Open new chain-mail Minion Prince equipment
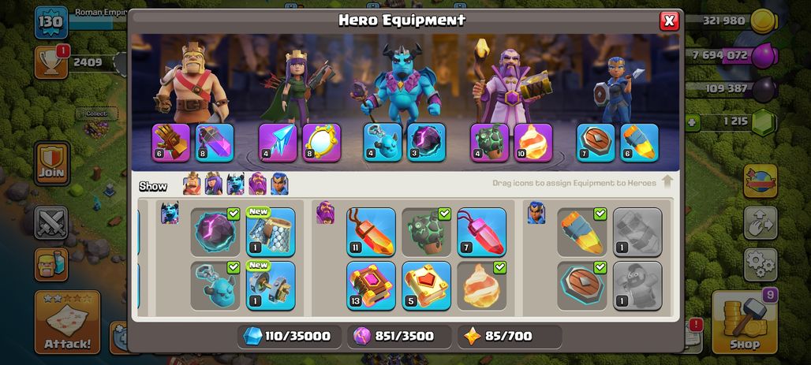Image resolution: width=811 pixels, height=365 pixels. pyautogui.click(x=271, y=232)
